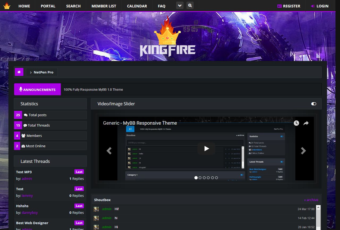Select the second slider dot

pos(200,178)
